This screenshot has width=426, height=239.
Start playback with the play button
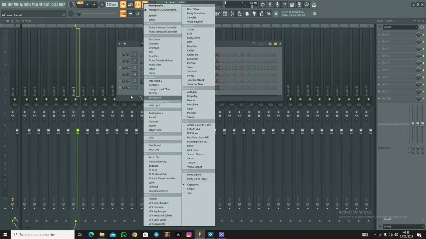[88, 5]
